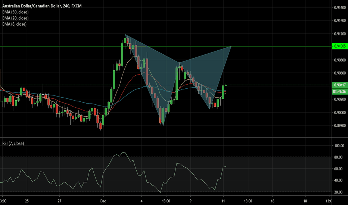Click the RSI (7, close) indicator label
Viewport: 348px width, 205px height.
[13, 143]
